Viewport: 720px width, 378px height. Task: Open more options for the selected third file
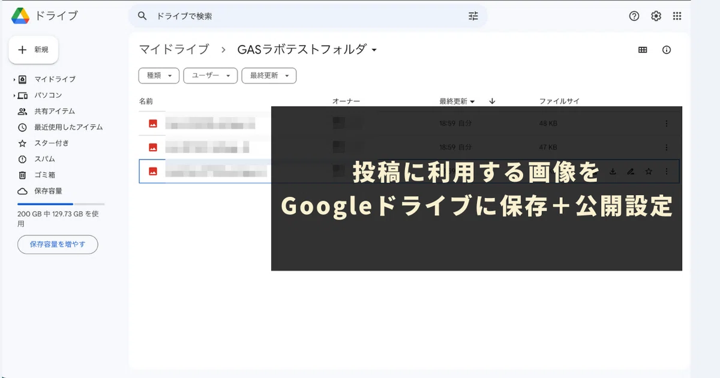(667, 171)
